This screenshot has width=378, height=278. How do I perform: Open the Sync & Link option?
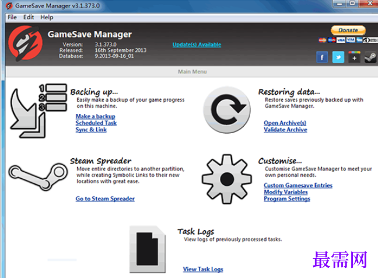point(91,130)
